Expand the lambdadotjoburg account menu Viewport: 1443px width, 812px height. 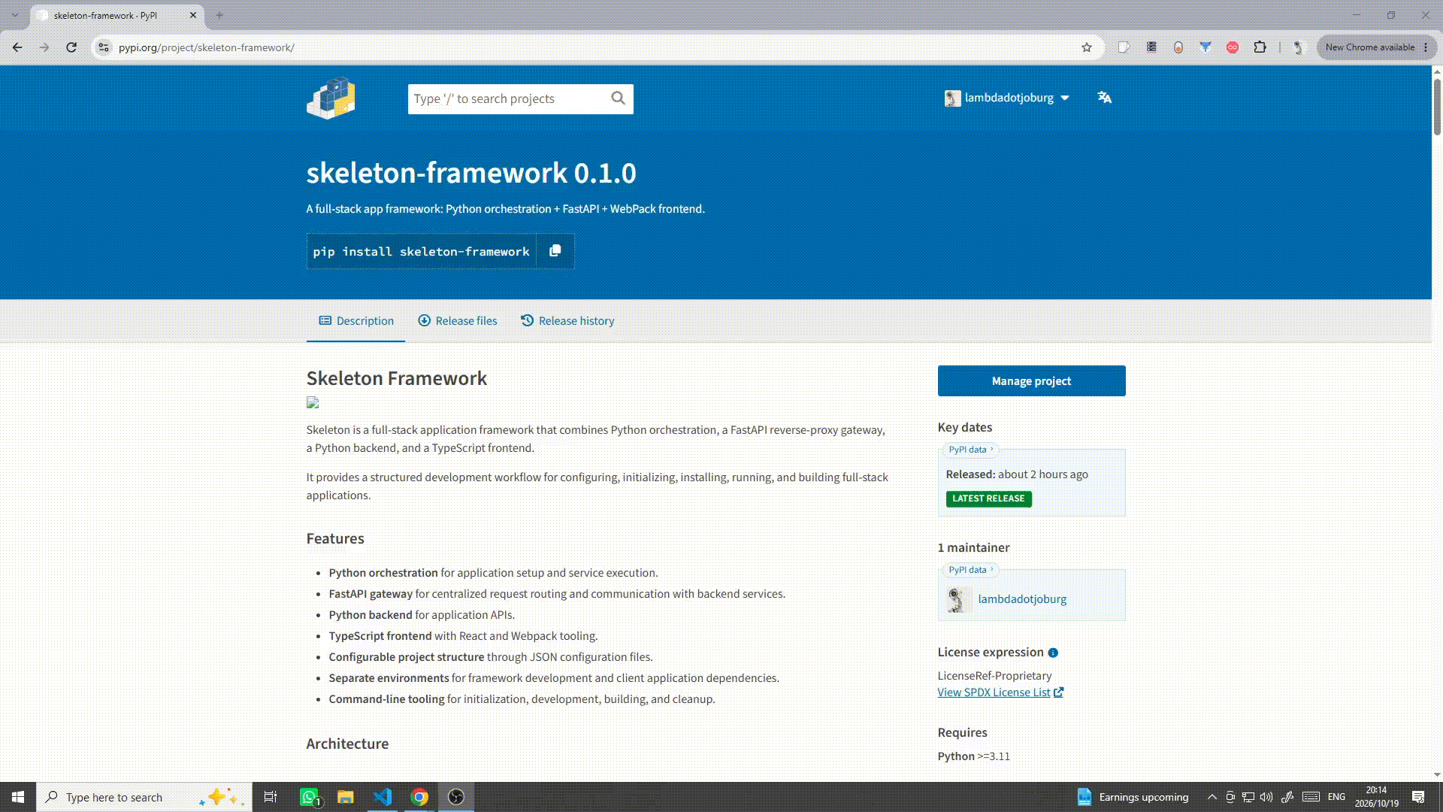pos(1007,98)
